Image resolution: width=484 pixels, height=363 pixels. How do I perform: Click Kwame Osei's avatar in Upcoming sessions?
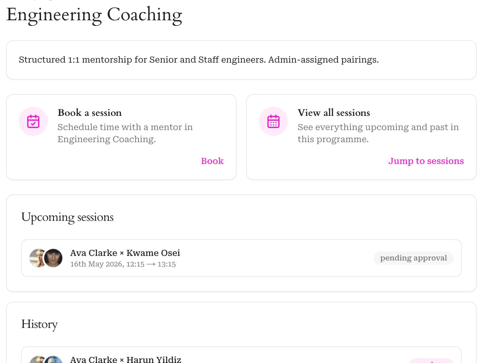coord(53,258)
